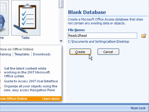Open 'Get the latest content' article link
149x112 pixels.
(27, 72)
